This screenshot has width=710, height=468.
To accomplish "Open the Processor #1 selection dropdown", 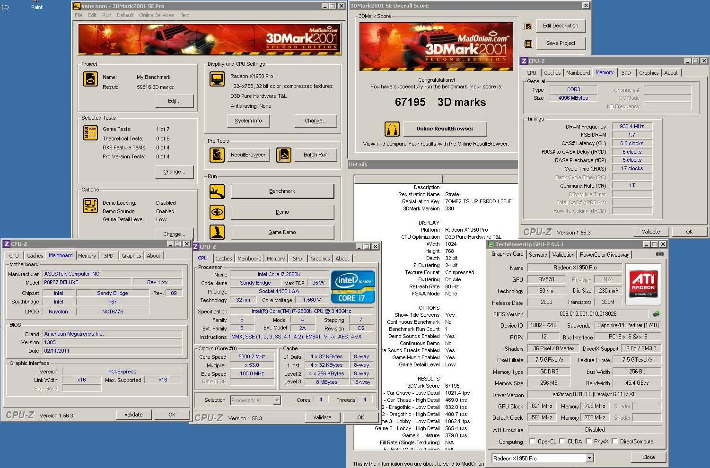I will (x=277, y=400).
